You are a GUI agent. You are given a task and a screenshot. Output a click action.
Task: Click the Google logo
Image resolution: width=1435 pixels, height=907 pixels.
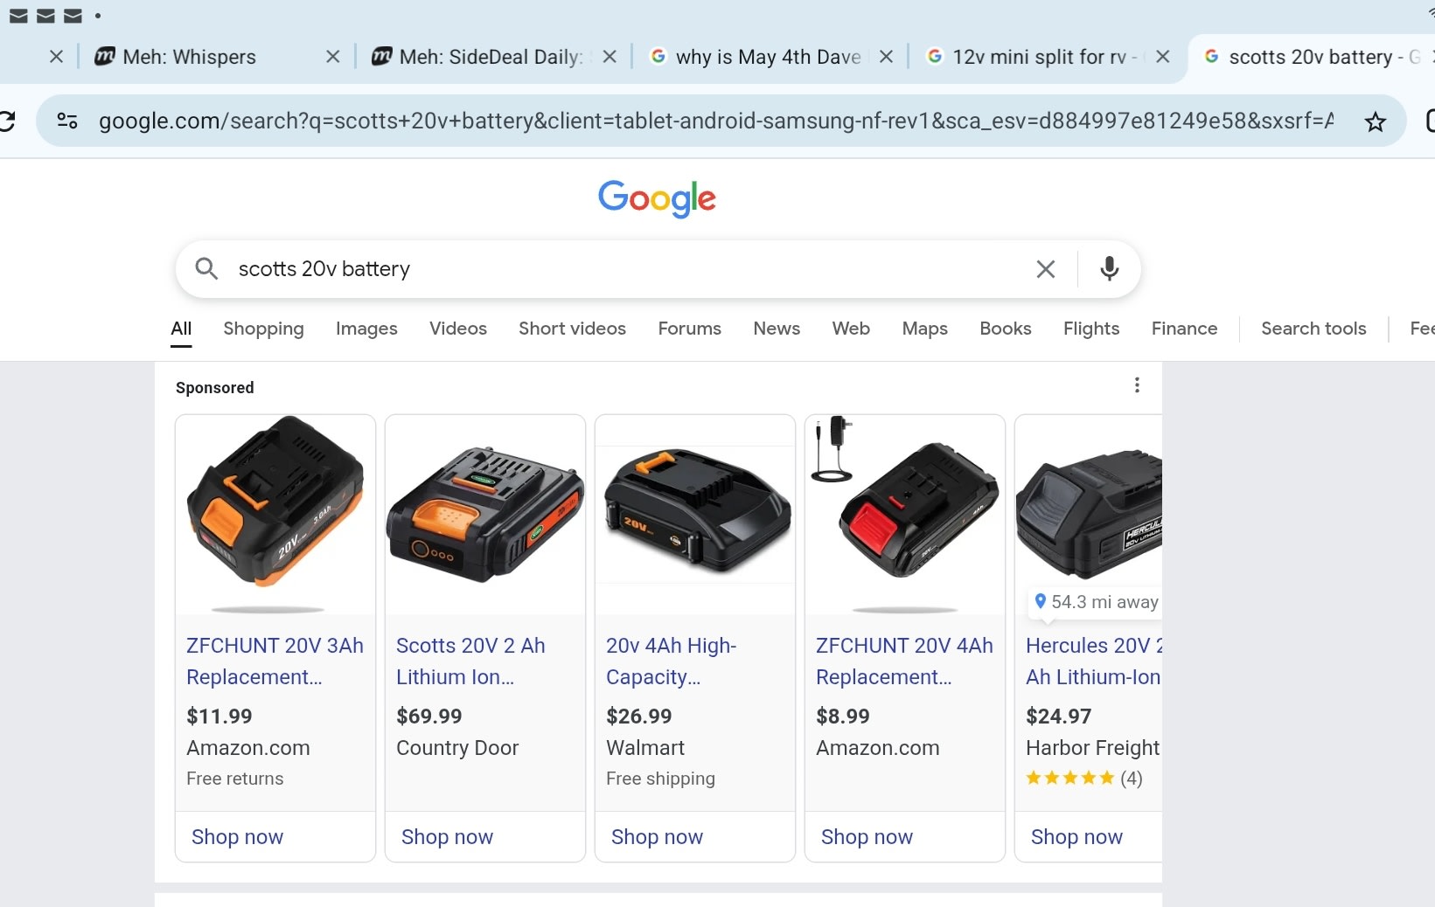pos(657,198)
